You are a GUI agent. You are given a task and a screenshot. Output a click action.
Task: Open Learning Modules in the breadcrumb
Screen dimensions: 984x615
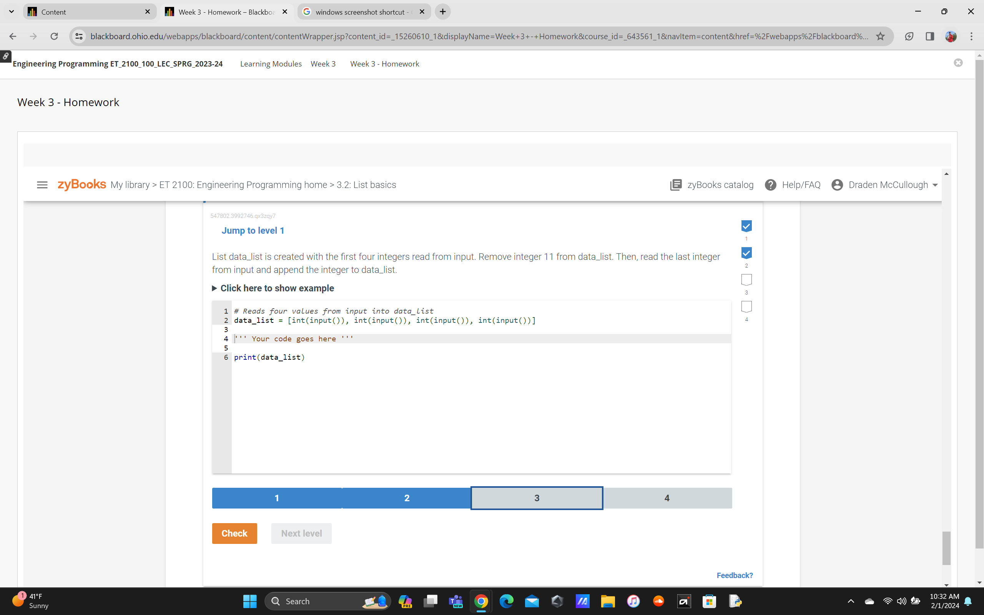271,64
